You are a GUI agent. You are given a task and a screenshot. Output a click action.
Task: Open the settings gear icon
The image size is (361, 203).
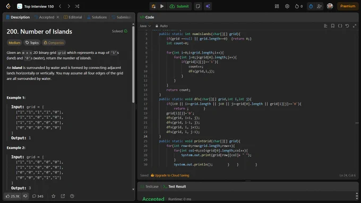pos(287,6)
